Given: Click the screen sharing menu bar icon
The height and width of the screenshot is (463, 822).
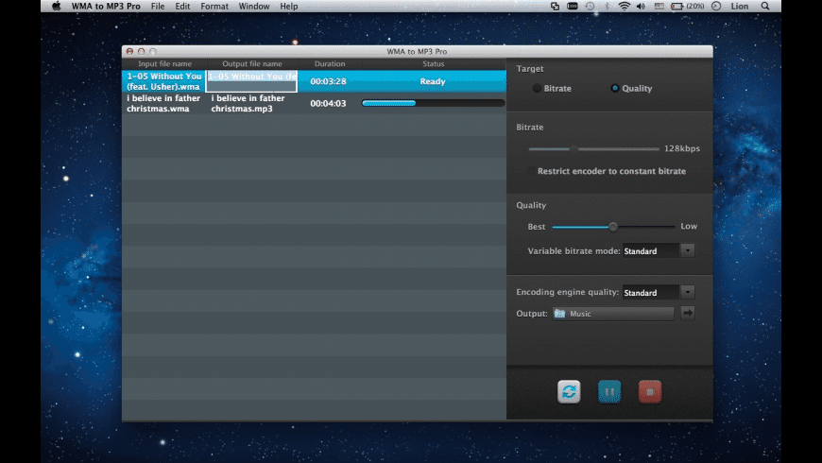Looking at the screenshot, I should 555,7.
